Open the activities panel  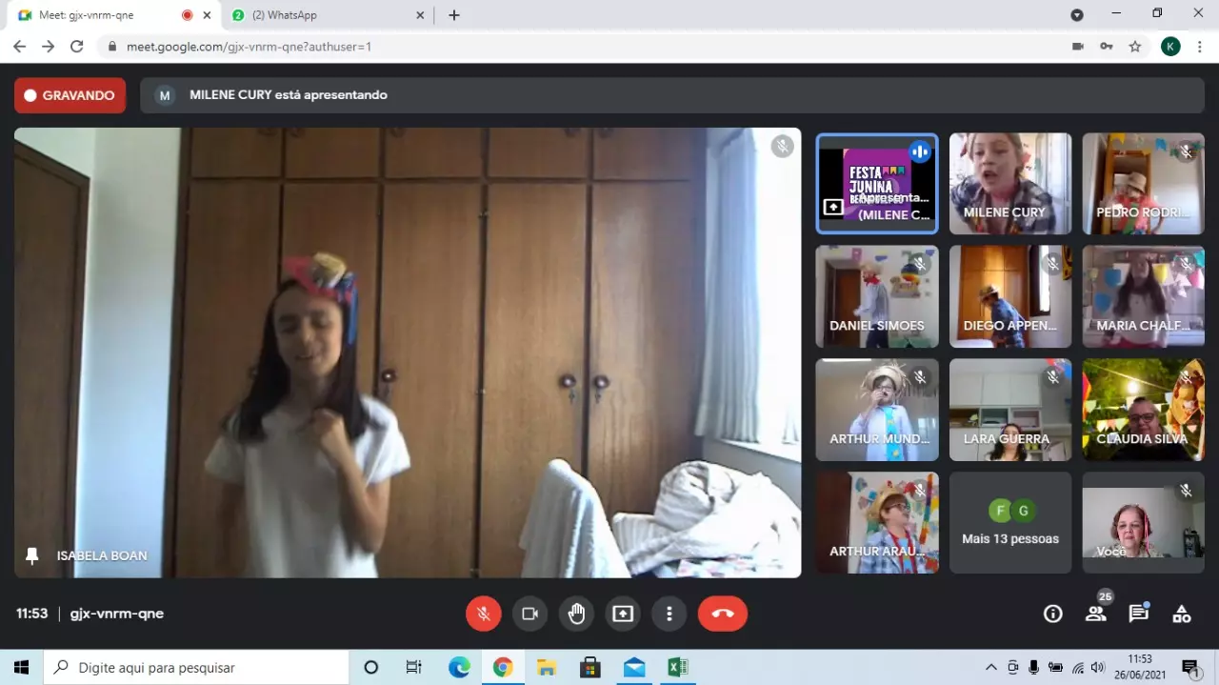1181,614
